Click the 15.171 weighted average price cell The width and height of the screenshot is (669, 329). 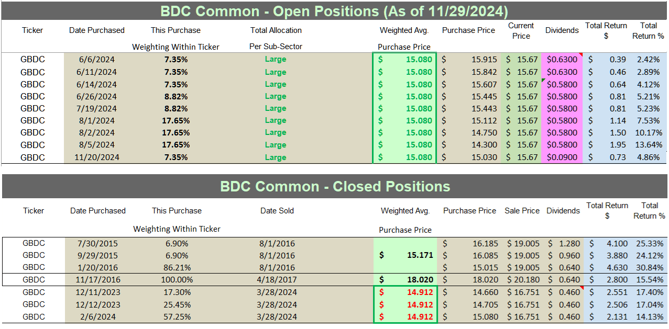pos(405,255)
